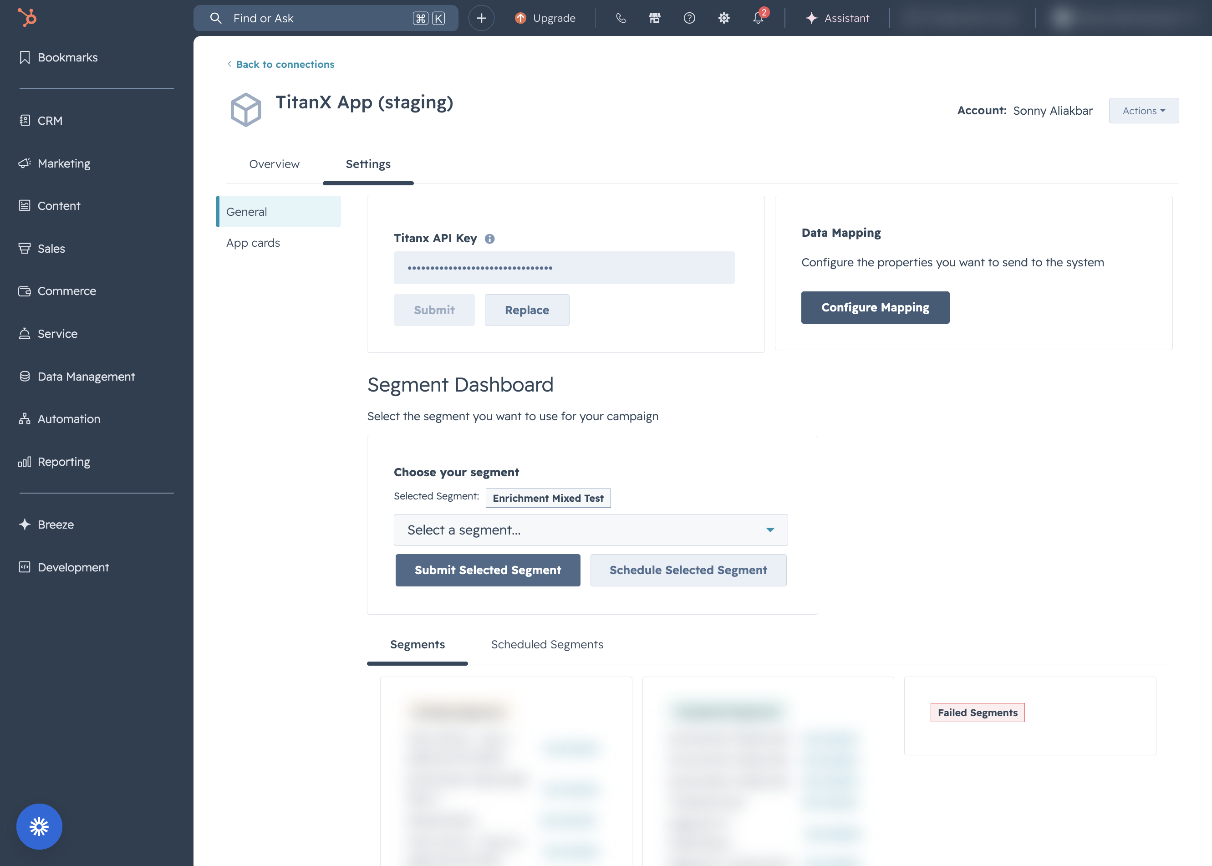Launch the Breeze Assistant
This screenshot has height=866, width=1212.
coord(837,18)
